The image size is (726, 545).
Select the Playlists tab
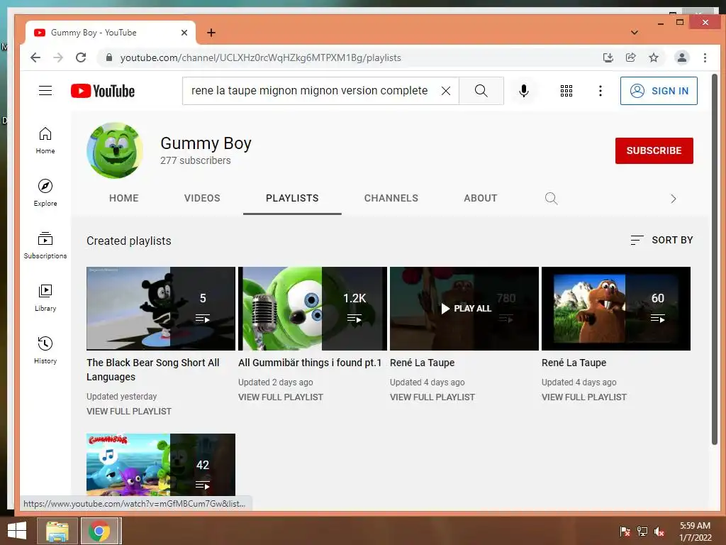click(x=292, y=199)
